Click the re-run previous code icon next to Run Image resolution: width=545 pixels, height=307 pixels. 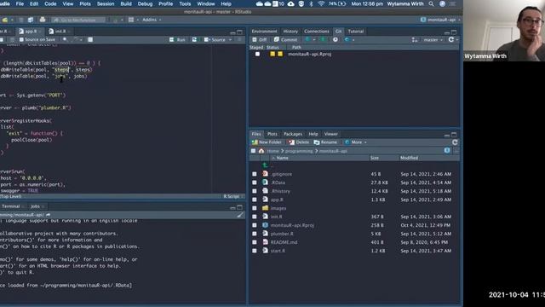tap(194, 40)
